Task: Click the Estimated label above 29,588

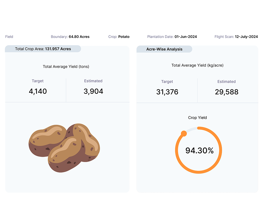Action: click(227, 82)
